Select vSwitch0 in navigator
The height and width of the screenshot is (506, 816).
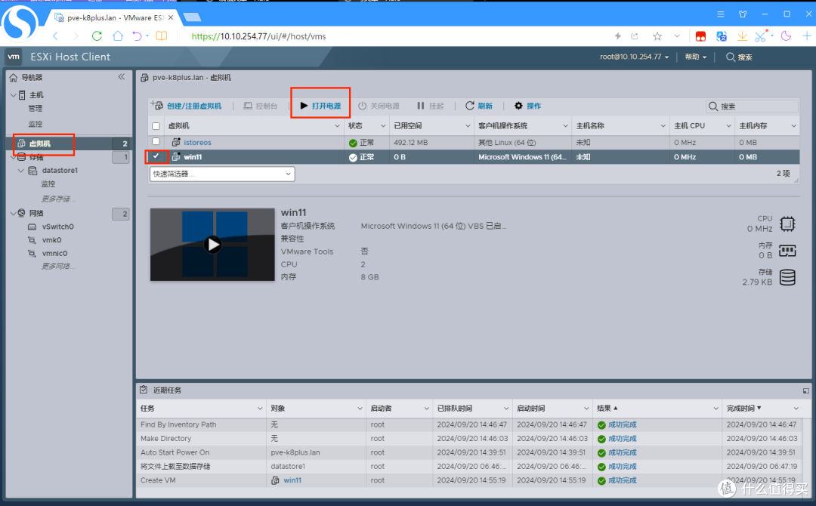(x=57, y=227)
